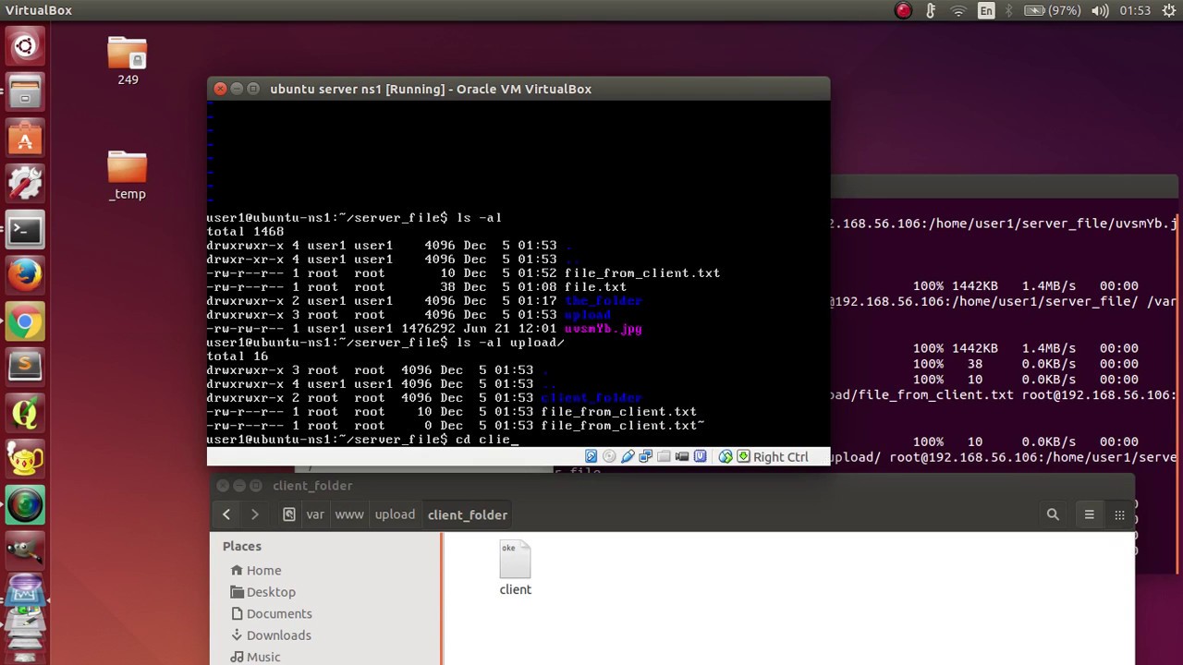Open Bluetooth indicator in top panel
1183x665 pixels.
pyautogui.click(x=1009, y=11)
